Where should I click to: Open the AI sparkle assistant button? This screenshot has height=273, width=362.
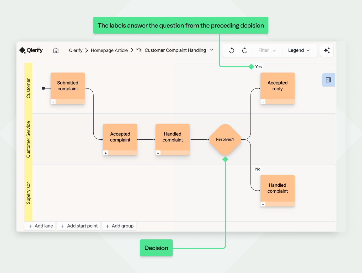pyautogui.click(x=327, y=50)
